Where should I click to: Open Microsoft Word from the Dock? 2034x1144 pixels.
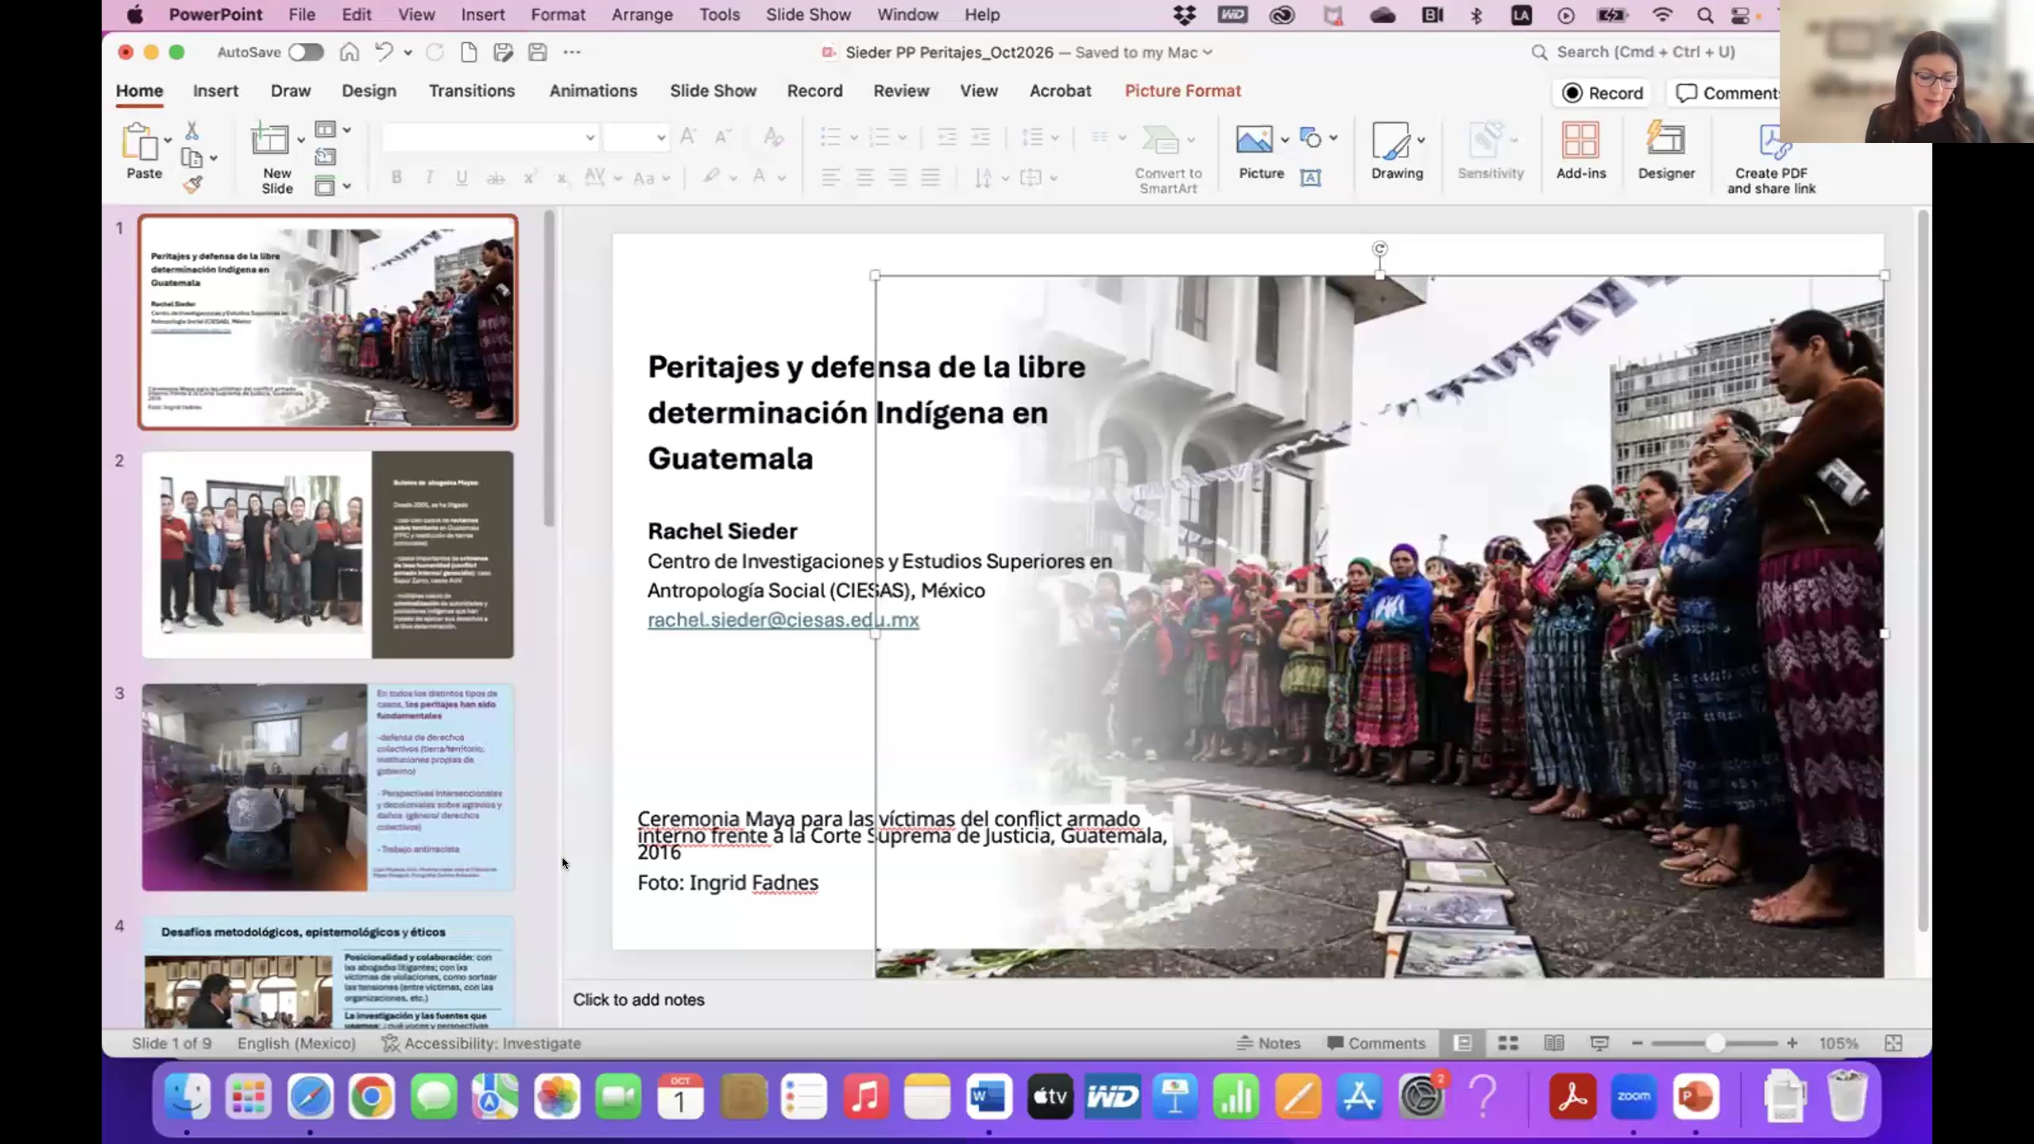tap(989, 1096)
